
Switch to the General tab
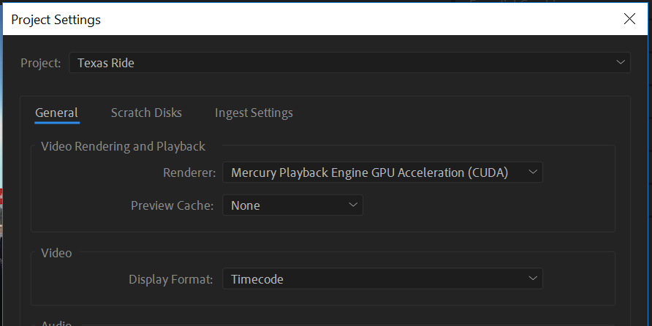click(56, 113)
